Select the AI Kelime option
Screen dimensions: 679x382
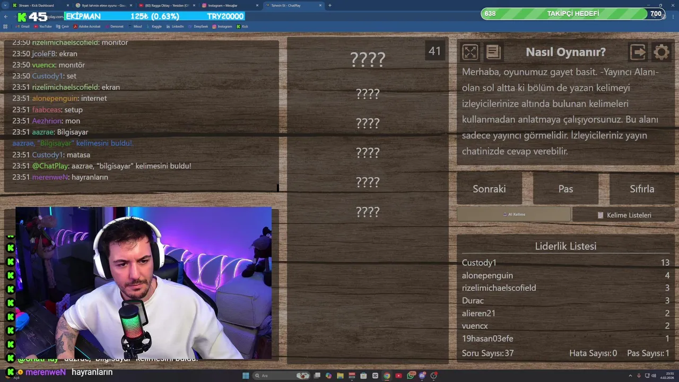click(513, 214)
